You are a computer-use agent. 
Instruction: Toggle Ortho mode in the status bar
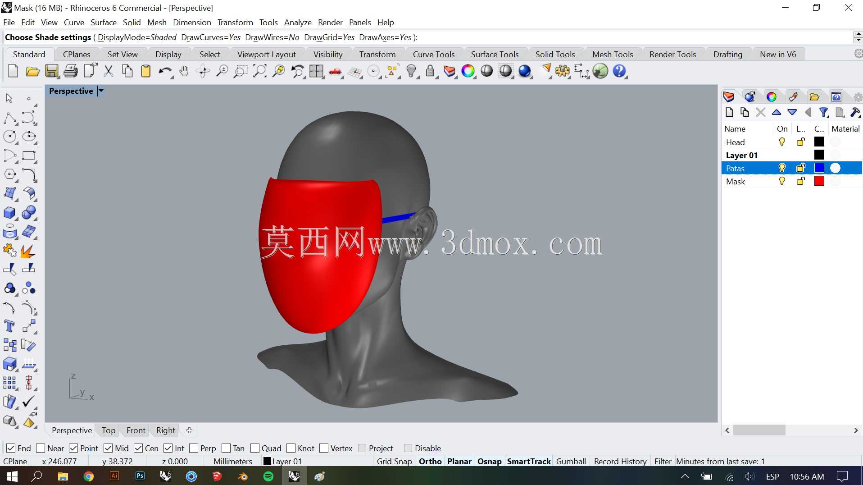coord(430,461)
